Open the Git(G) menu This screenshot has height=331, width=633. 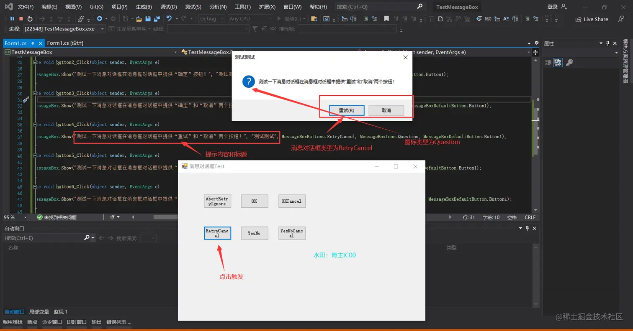tap(96, 7)
